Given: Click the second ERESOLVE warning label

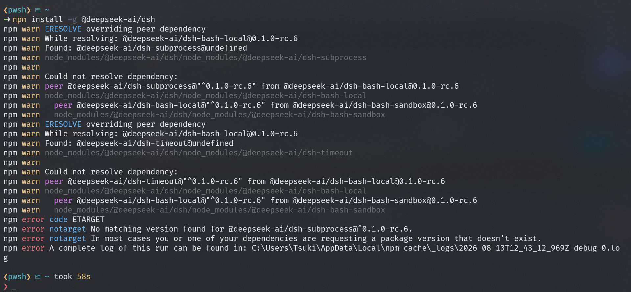Looking at the screenshot, I should [x=63, y=124].
